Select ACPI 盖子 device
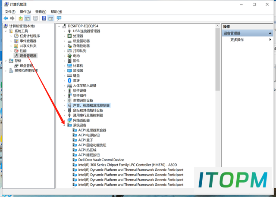Screen dimensions: 276x197 pyautogui.click(x=85, y=140)
